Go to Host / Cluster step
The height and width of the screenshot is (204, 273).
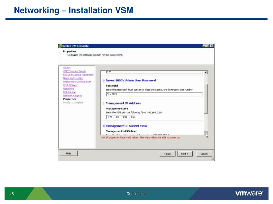point(70,85)
